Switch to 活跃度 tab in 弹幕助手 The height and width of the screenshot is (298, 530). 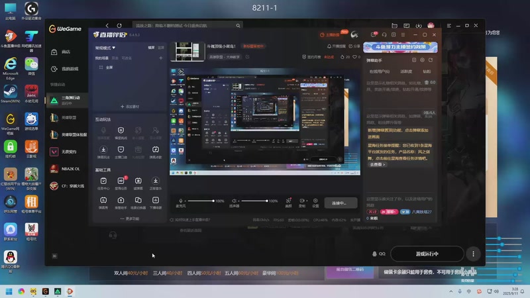click(x=406, y=72)
